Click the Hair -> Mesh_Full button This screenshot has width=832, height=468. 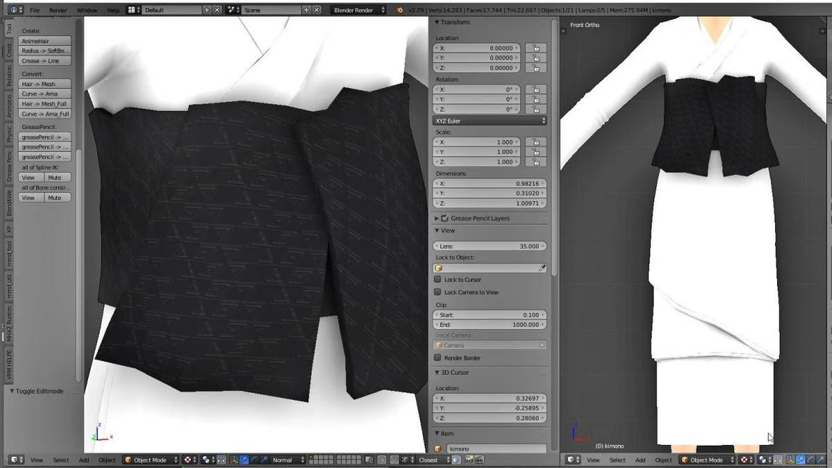(45, 104)
